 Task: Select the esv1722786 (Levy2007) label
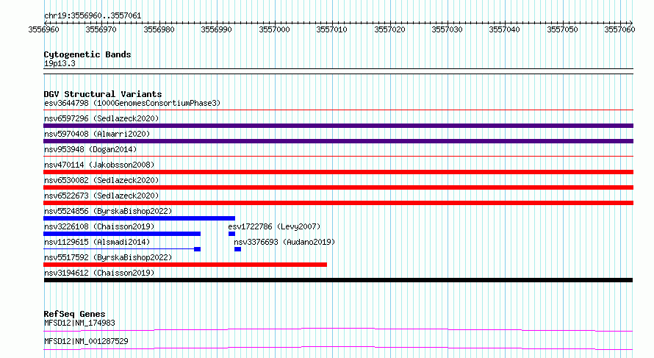coord(274,226)
